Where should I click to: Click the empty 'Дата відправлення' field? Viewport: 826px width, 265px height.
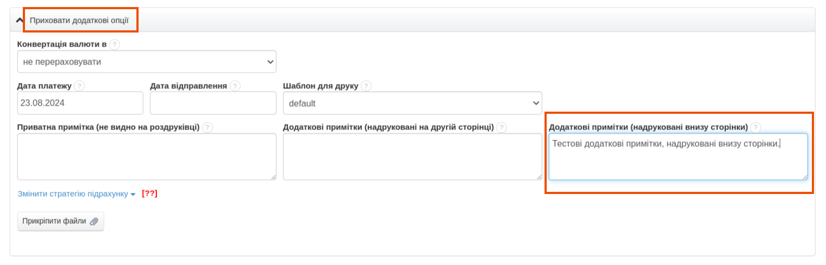[213, 103]
